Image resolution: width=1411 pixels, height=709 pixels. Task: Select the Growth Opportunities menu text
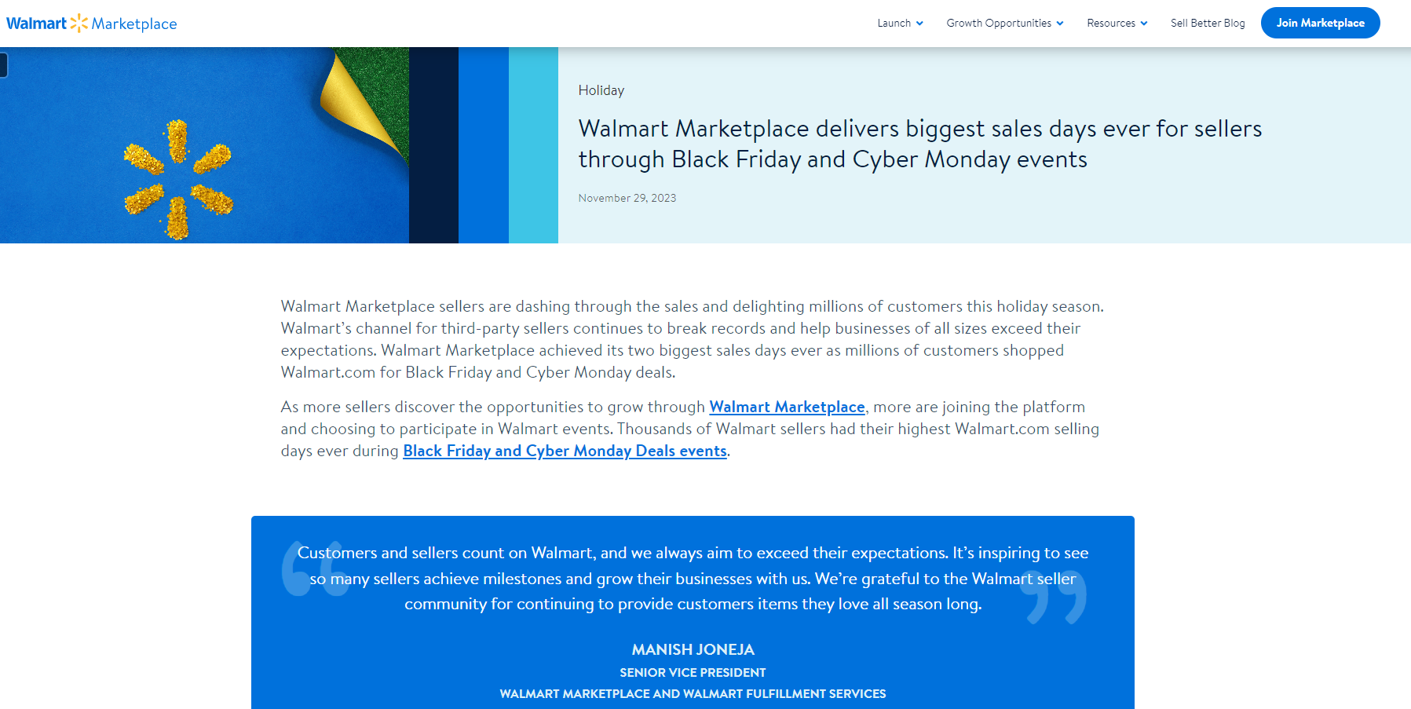[998, 24]
